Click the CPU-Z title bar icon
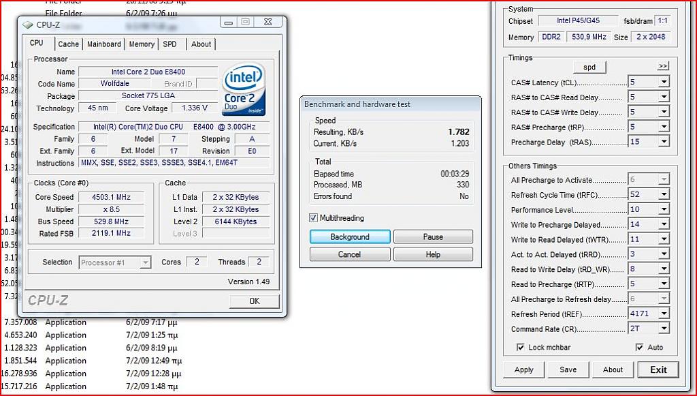Screen dimensions: 697x396 tap(27, 25)
